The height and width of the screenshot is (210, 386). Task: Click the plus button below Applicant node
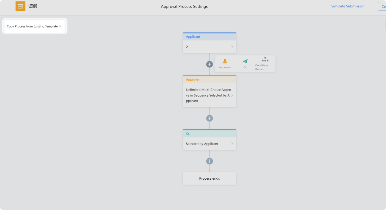coord(209,64)
